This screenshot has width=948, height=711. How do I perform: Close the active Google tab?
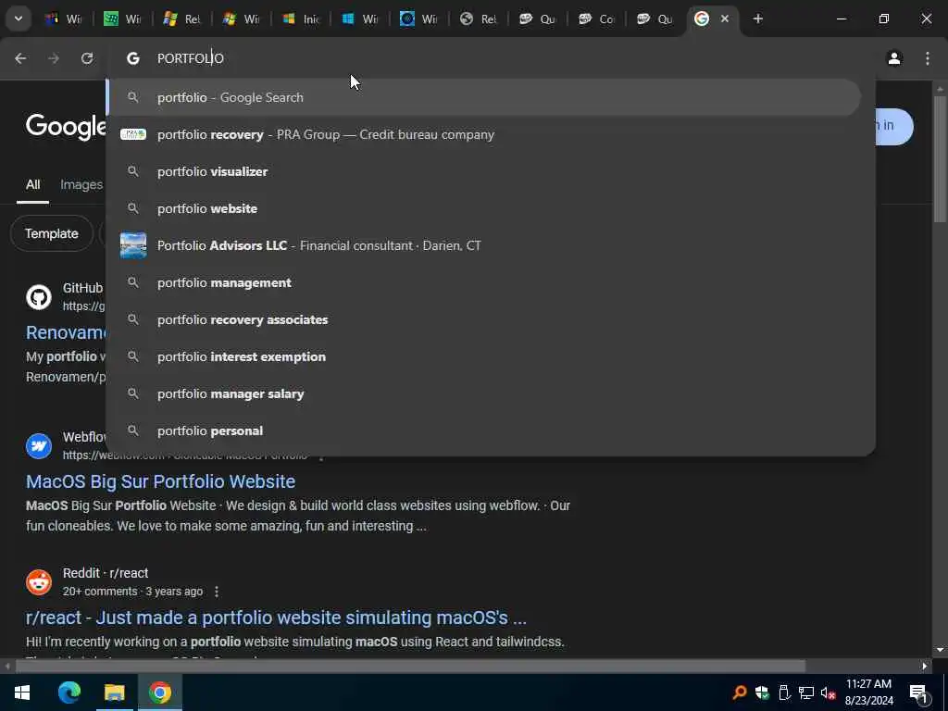724,19
